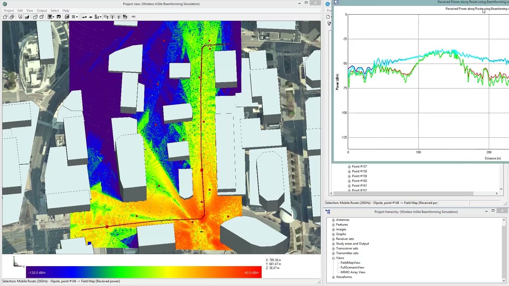
Task: Click the Project hierarchy tree icon in its title bar
Action: point(328,212)
